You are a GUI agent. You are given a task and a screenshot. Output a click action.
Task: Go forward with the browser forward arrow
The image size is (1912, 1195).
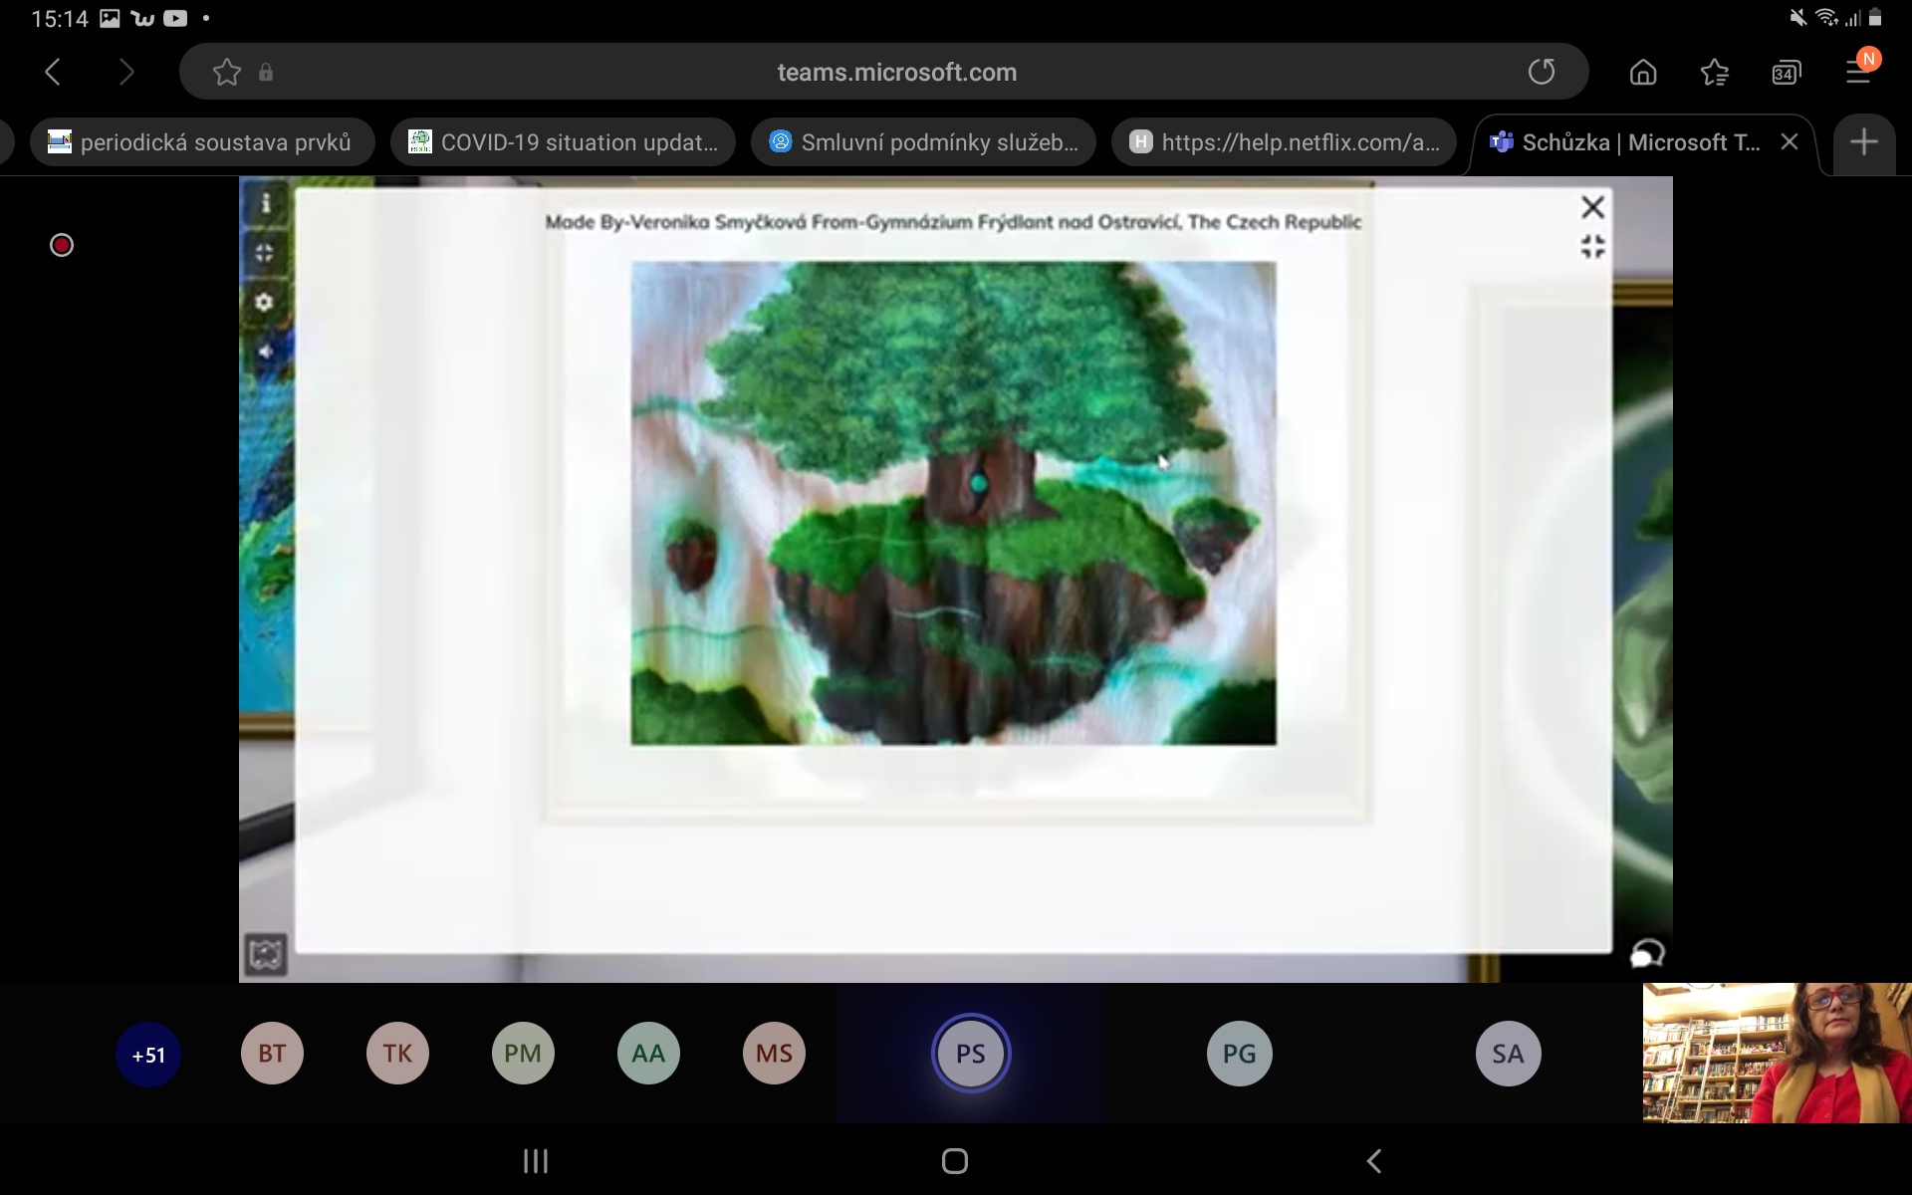tap(125, 72)
